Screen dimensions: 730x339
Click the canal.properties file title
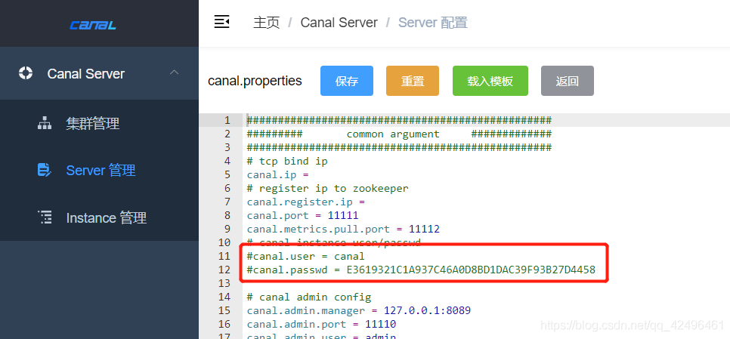coord(255,81)
